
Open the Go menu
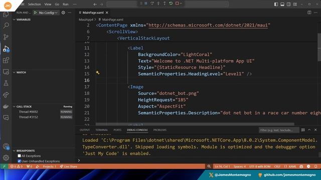click(x=57, y=4)
